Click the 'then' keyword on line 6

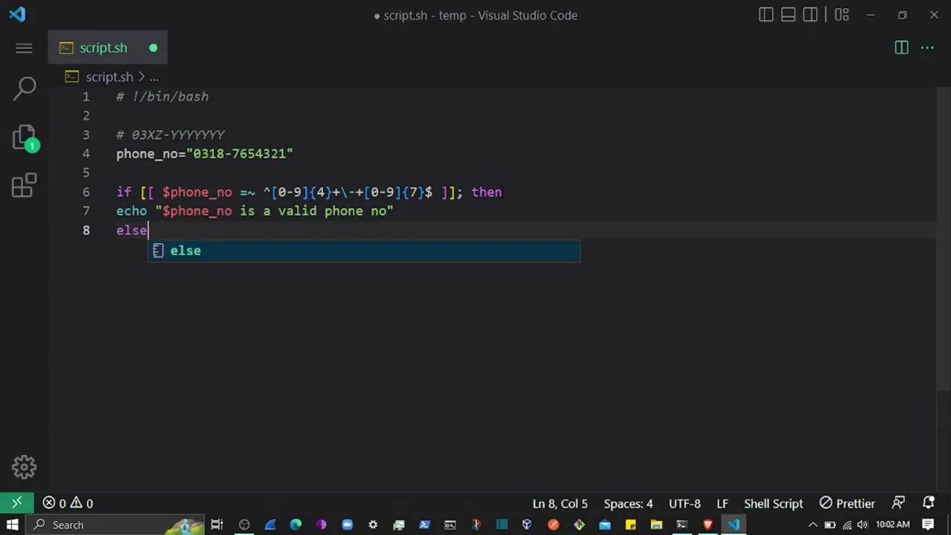[487, 192]
